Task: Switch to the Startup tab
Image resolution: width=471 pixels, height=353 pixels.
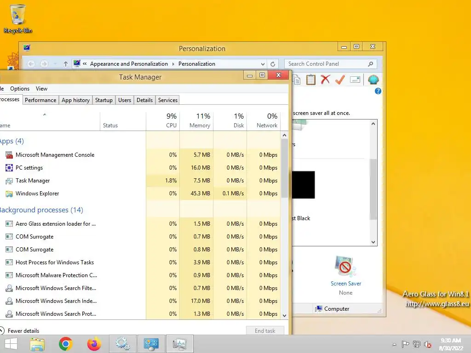Action: pos(104,100)
